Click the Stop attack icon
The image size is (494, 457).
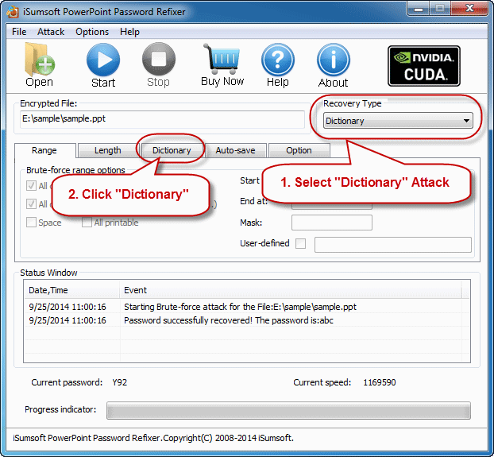159,60
